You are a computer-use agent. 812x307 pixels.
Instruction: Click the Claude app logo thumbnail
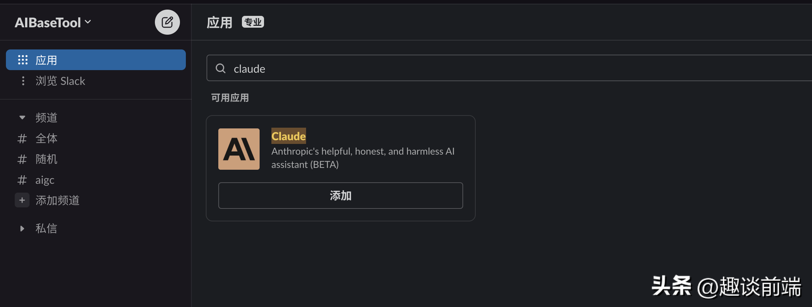point(239,149)
